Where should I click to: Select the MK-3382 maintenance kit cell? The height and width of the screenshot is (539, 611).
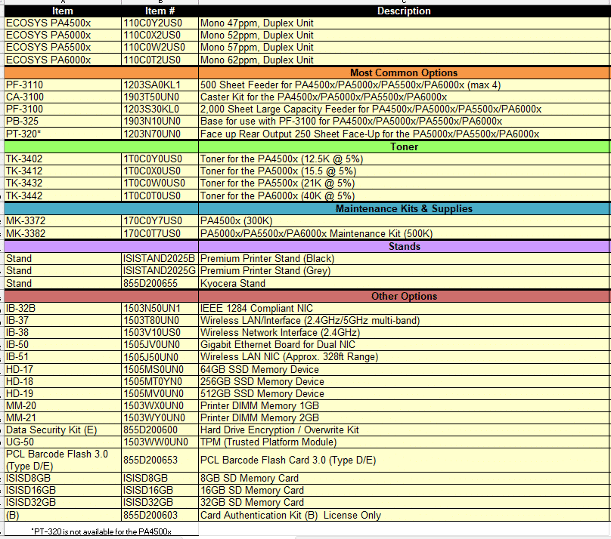24,233
